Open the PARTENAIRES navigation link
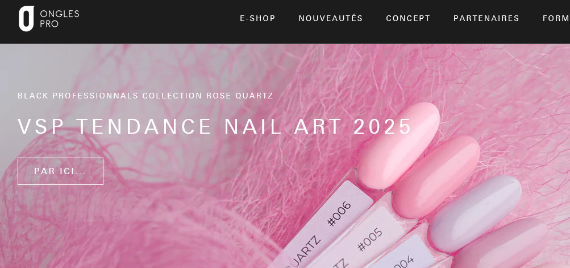The image size is (570, 268). tap(486, 18)
